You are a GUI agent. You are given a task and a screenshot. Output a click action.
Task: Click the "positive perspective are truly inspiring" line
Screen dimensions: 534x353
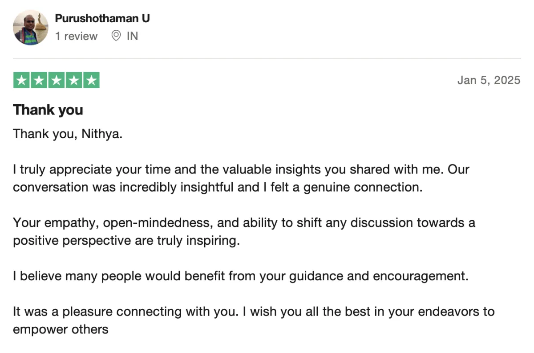pyautogui.click(x=126, y=241)
